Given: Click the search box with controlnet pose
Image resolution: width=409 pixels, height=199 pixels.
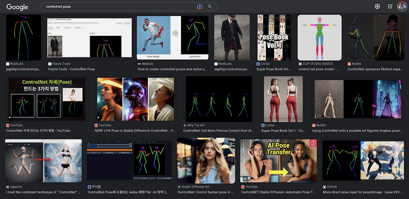Looking at the screenshot, I should pyautogui.click(x=129, y=6).
